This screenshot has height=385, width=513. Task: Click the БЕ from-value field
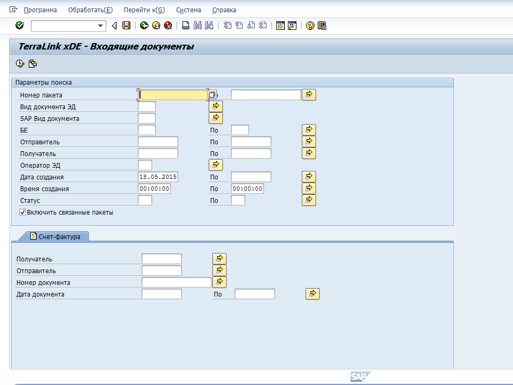coord(147,130)
